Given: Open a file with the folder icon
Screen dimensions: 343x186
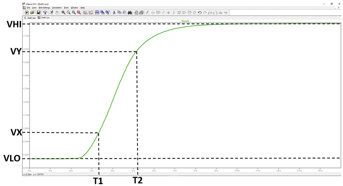Looking at the screenshot, I should tap(32, 13).
